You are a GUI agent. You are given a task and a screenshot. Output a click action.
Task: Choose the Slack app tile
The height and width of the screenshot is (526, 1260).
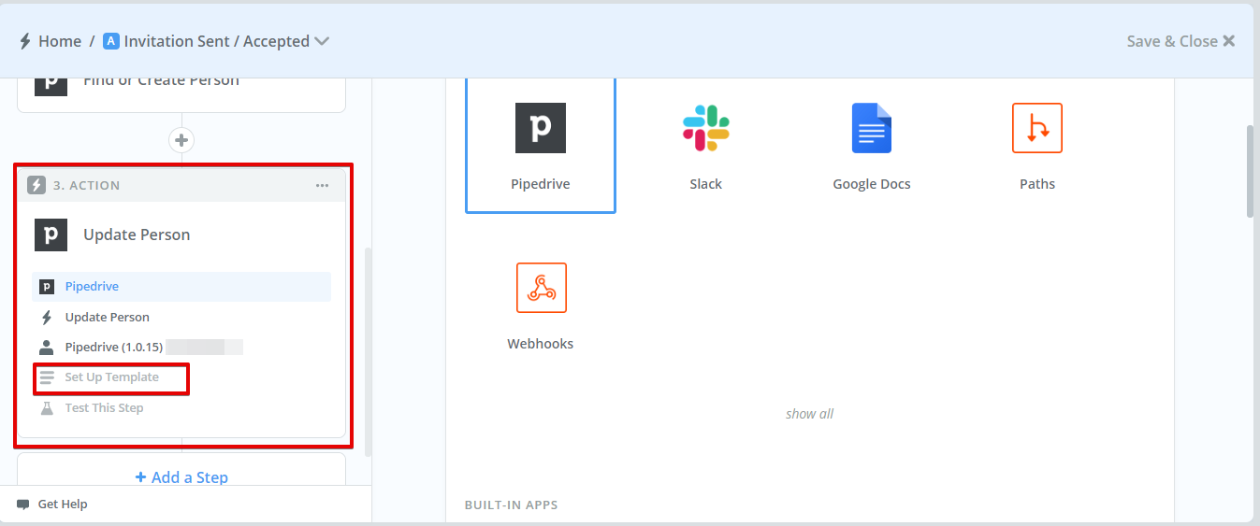pos(706,145)
